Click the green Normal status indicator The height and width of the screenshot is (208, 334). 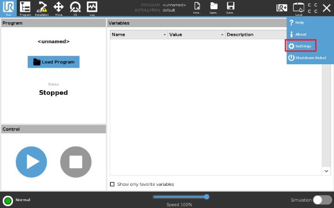click(x=8, y=201)
